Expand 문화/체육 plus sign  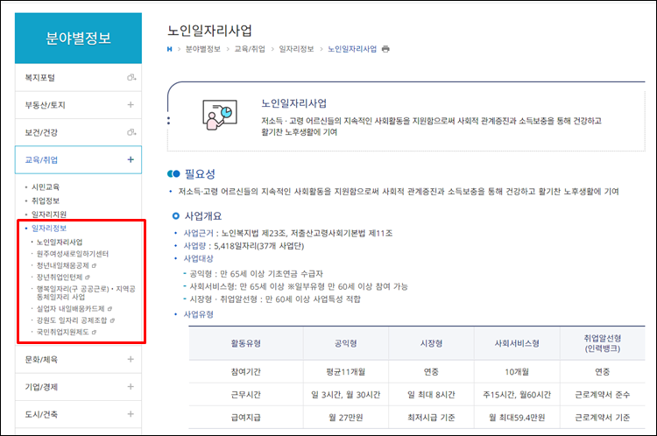click(x=131, y=359)
